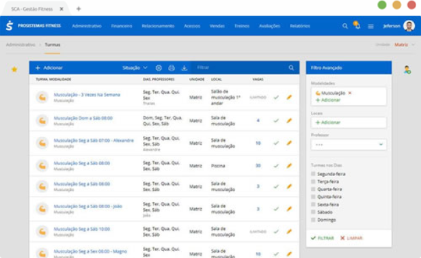The image size is (421, 258).
Task: Remove Musculação modality filter tag
Action: pos(350,93)
